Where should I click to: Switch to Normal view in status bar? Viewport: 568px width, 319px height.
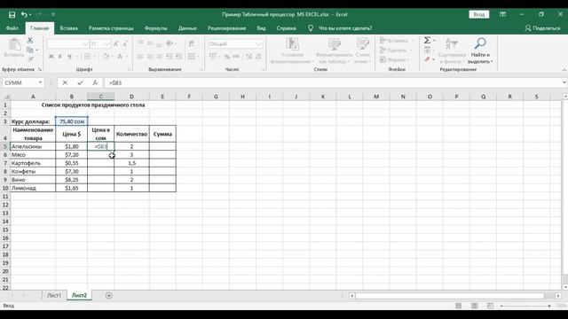click(458, 306)
